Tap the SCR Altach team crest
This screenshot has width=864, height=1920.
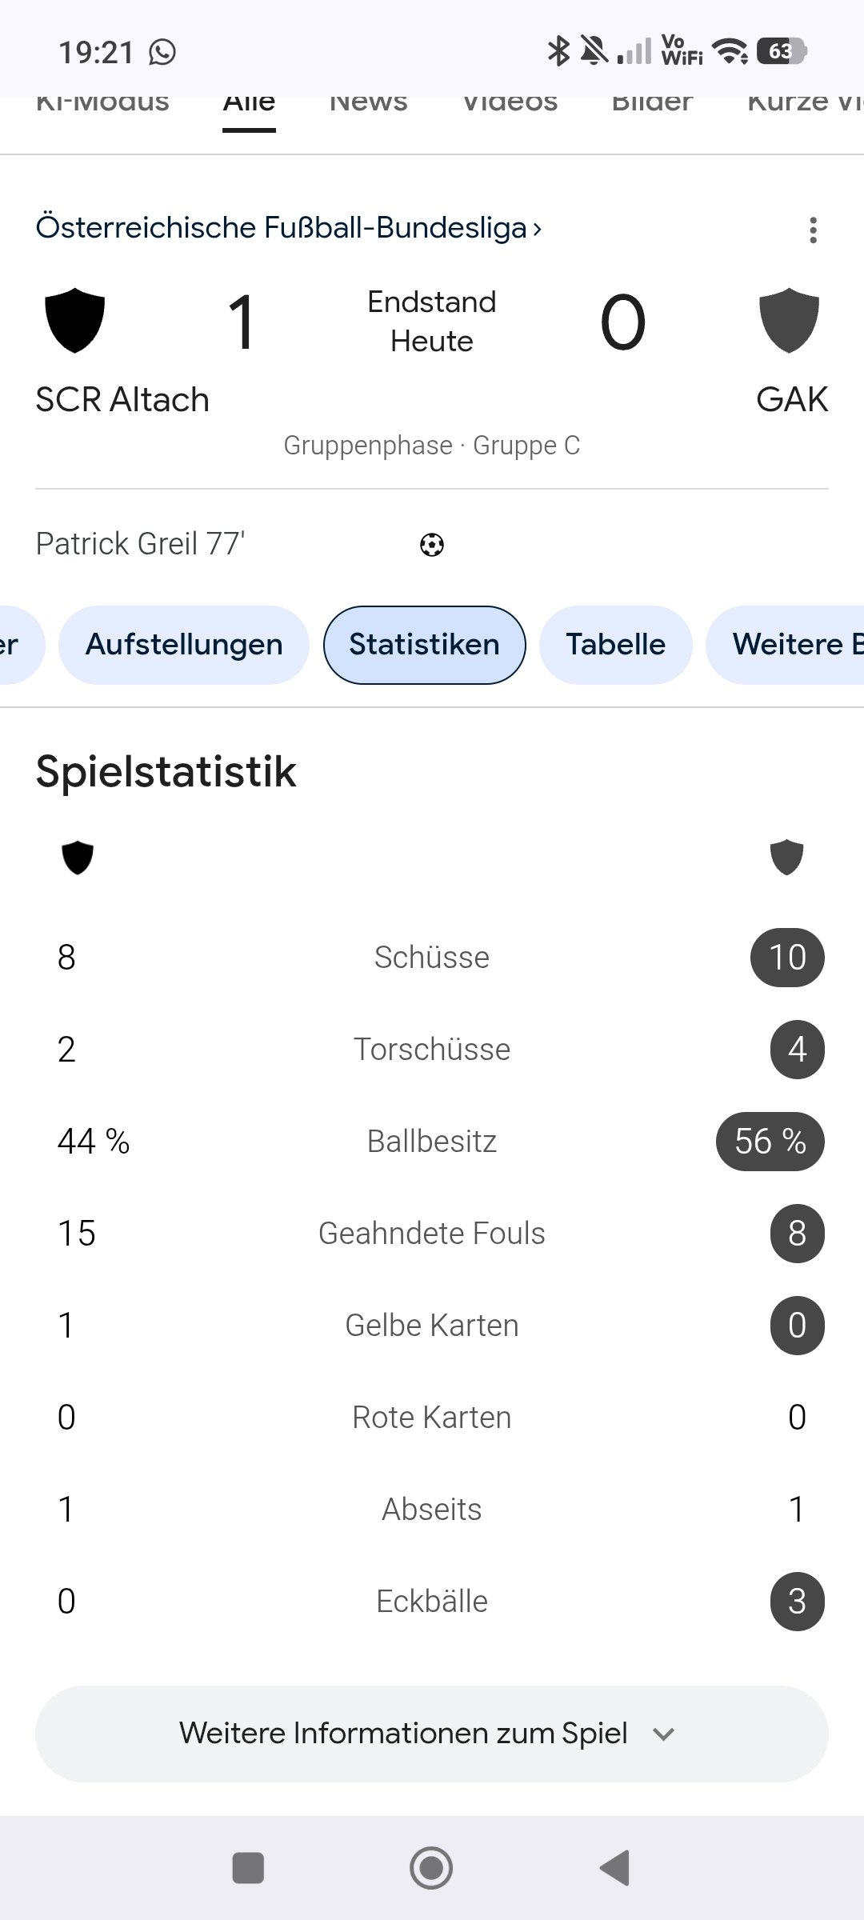pyautogui.click(x=75, y=320)
